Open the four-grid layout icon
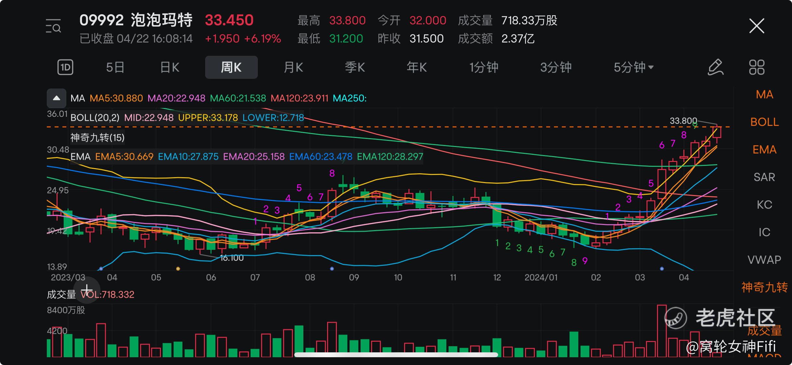This screenshot has height=365, width=792. click(x=757, y=67)
